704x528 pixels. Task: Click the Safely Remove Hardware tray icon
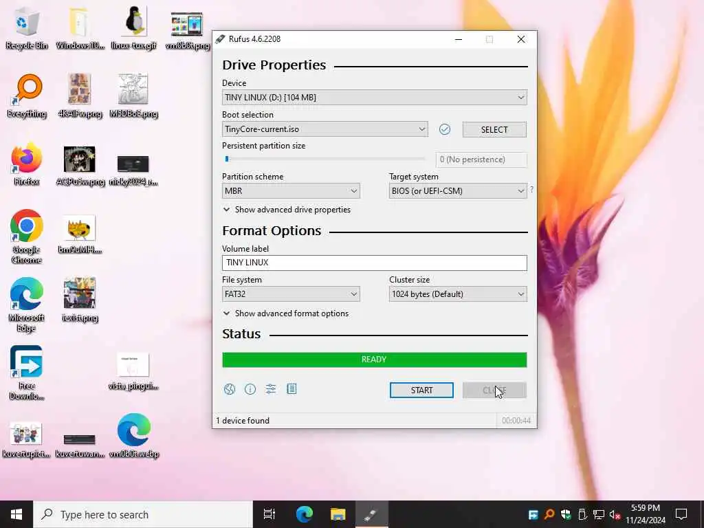pos(582,514)
